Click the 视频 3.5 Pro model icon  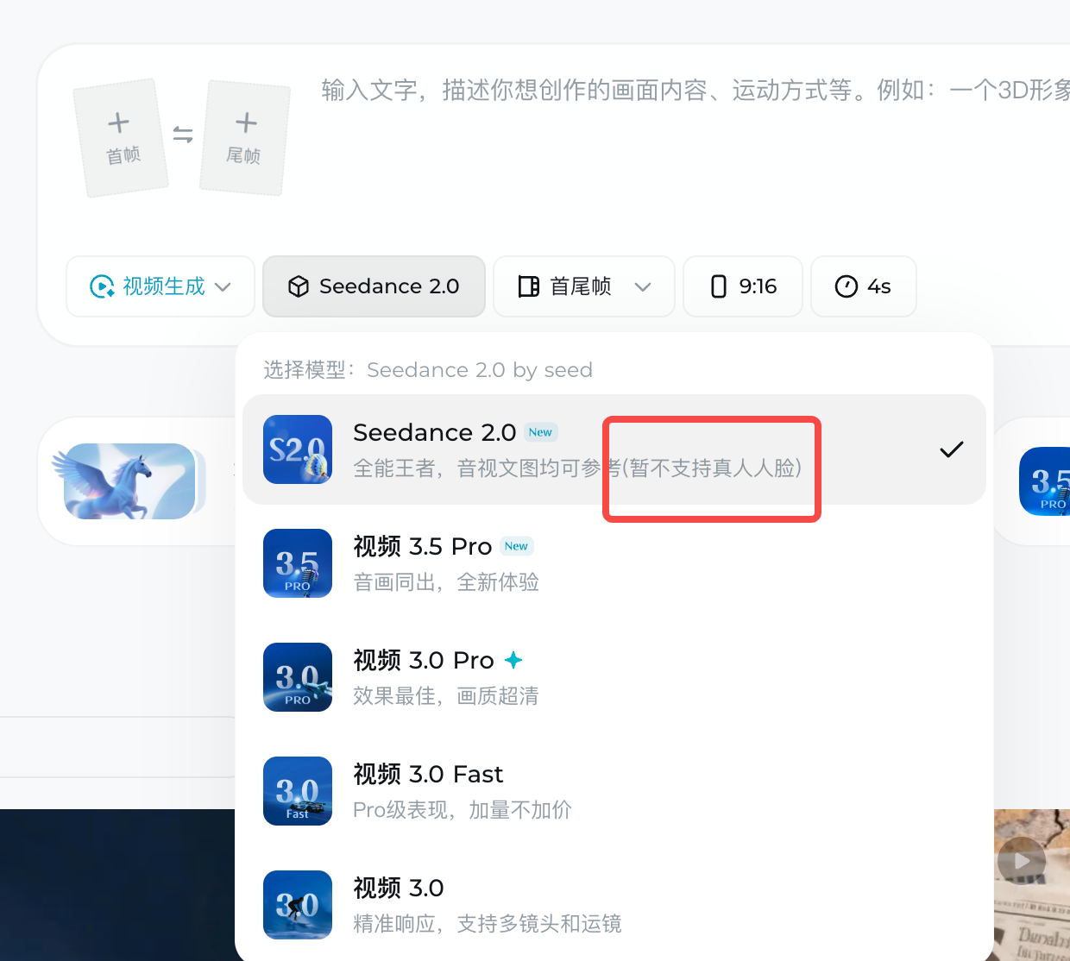298,563
